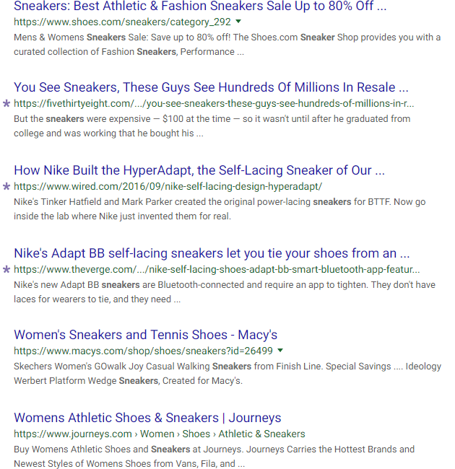Viewport: 455px width, 469px height.
Task: Click the fivethirtyeight.com URL text
Action: point(214,103)
